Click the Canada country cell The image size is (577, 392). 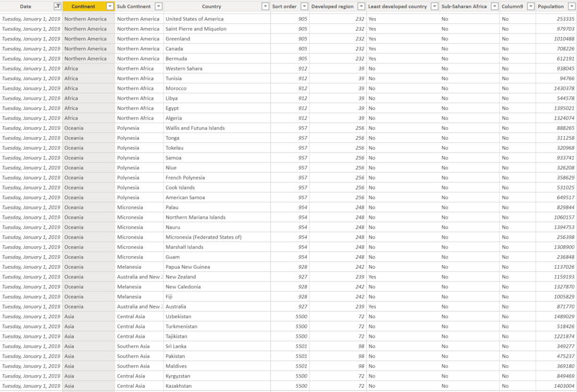coord(217,48)
